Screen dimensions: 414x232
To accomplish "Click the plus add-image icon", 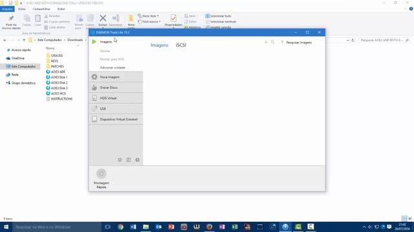I will click(x=266, y=42).
